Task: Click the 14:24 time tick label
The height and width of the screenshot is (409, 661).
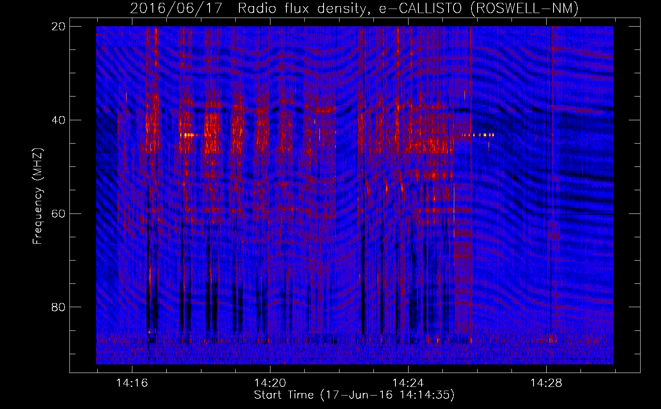Action: (x=408, y=383)
